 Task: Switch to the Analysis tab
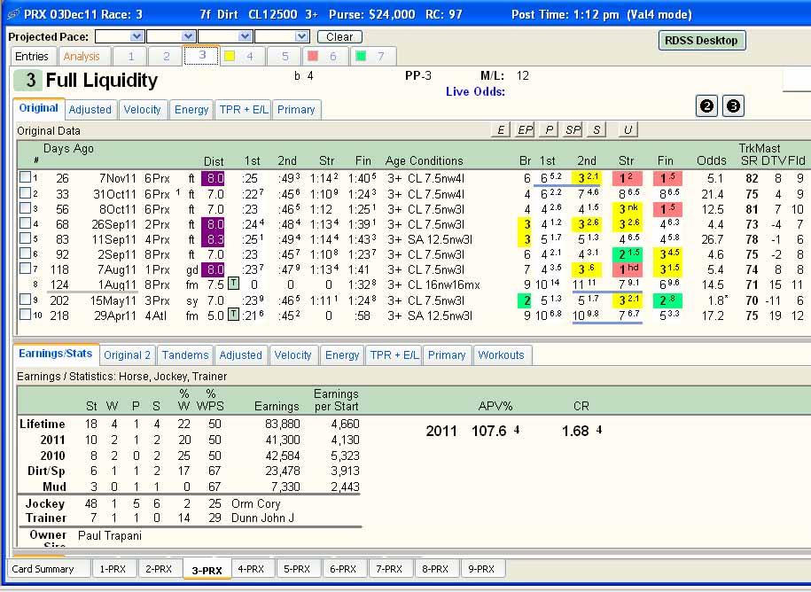82,57
